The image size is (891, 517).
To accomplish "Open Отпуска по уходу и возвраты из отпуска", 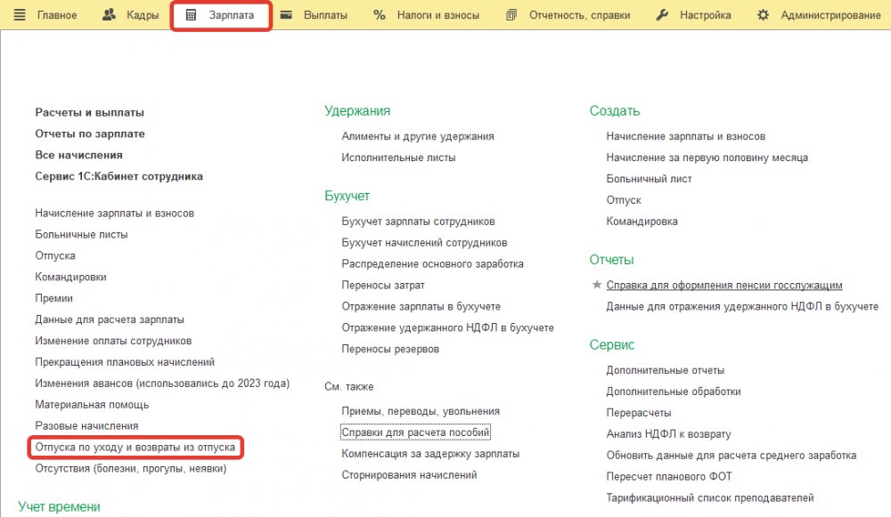I will [x=135, y=448].
